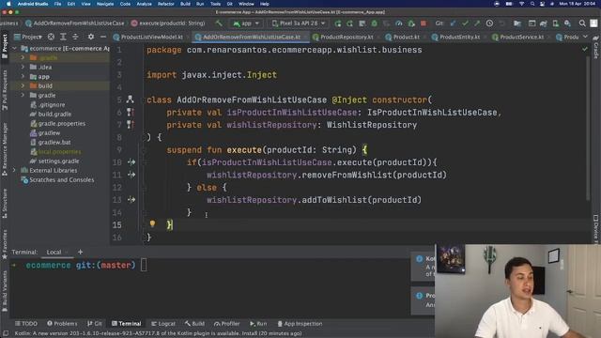This screenshot has height=338, width=601.
Task: Click Expand All icon in Project panel
Action: [63, 37]
